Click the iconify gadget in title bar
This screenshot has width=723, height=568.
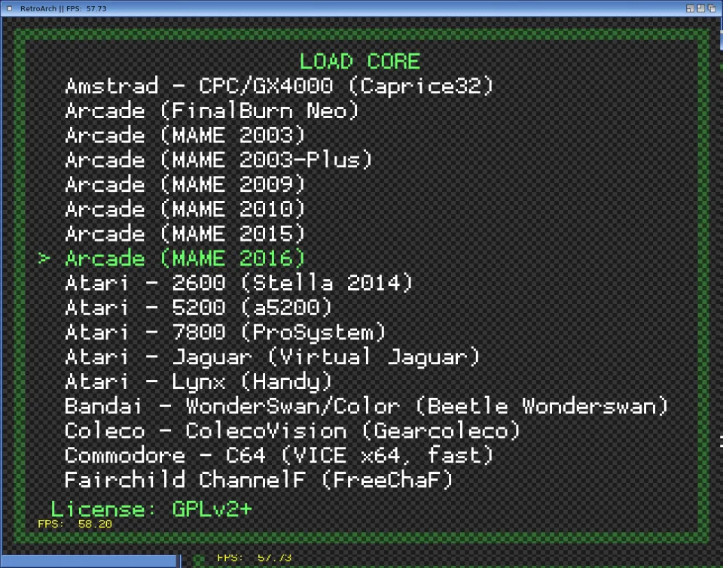click(691, 8)
